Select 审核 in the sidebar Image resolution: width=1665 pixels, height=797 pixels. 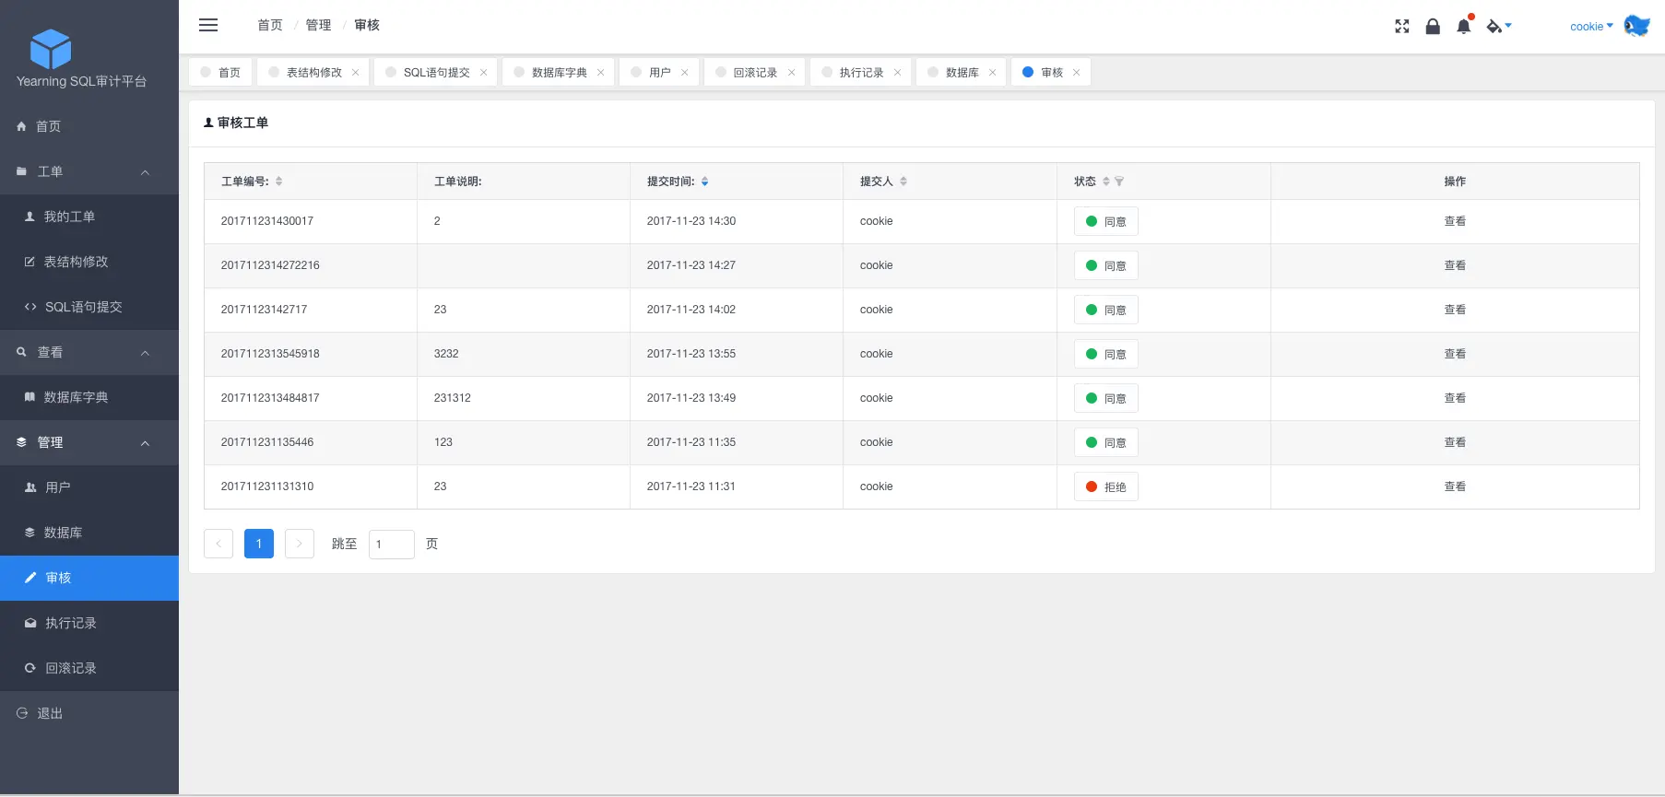coord(89,579)
